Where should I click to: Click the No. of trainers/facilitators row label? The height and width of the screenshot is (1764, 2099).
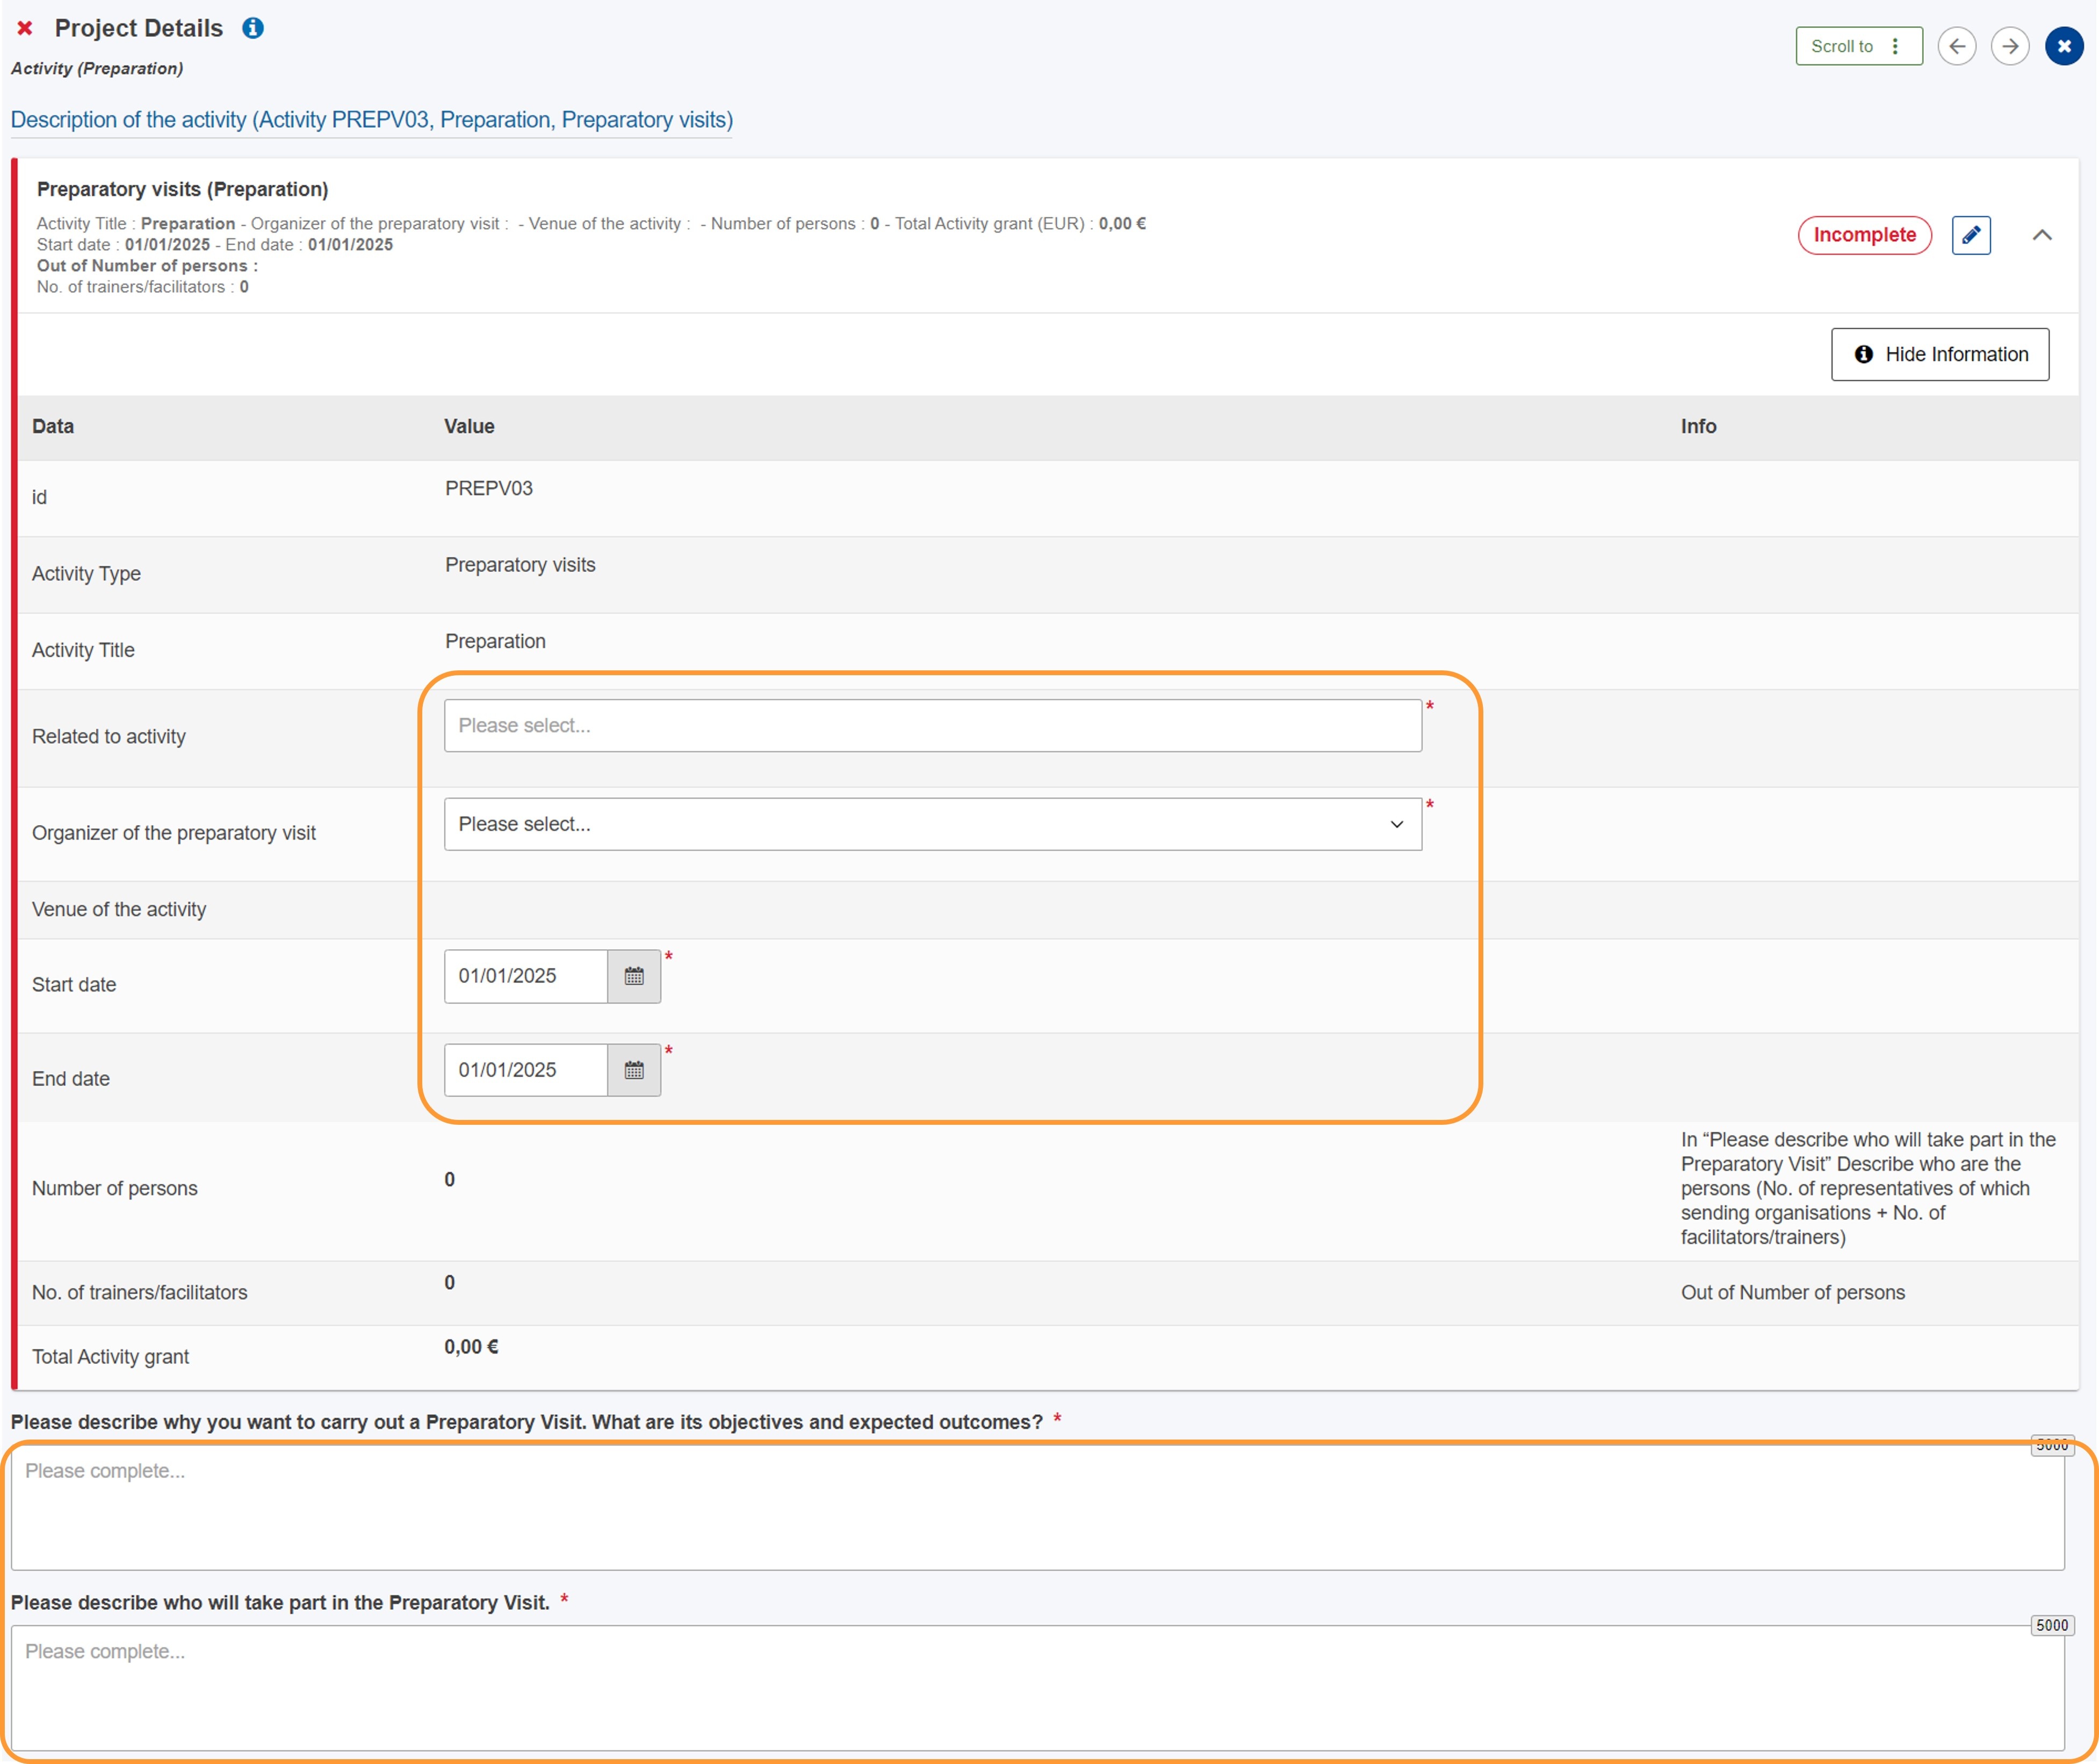pos(140,1292)
